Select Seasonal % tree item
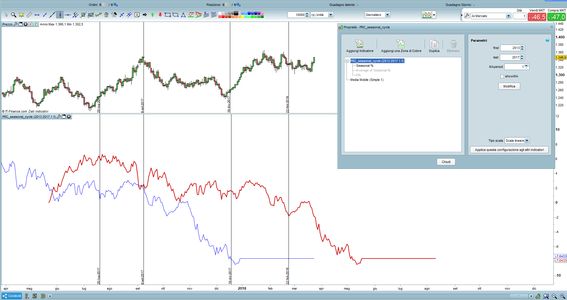 (x=365, y=66)
